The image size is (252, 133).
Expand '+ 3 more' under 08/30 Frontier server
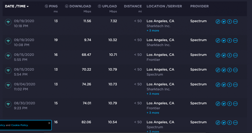(x=153, y=113)
